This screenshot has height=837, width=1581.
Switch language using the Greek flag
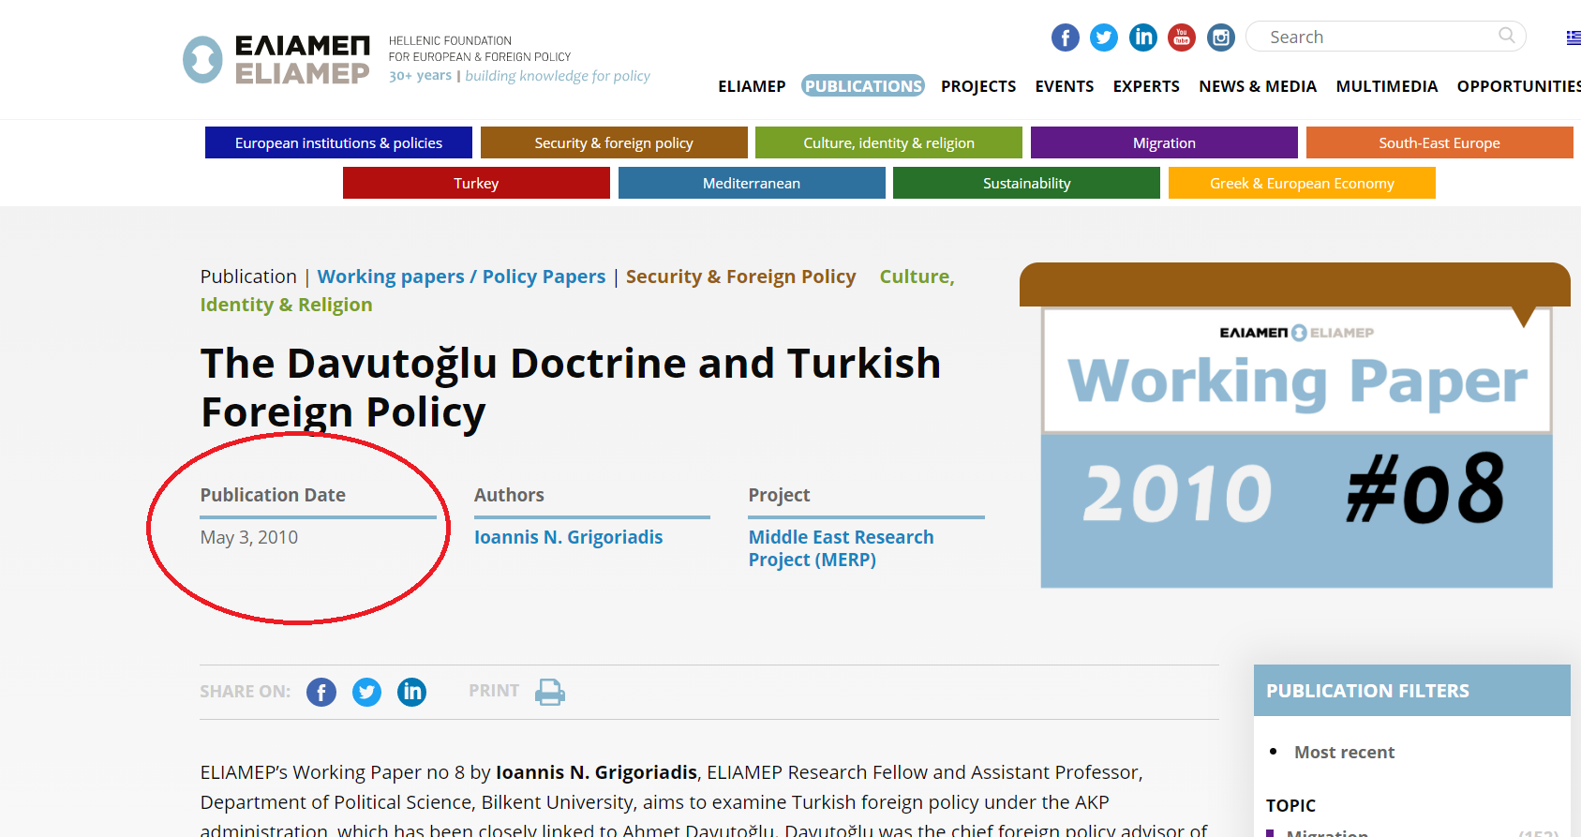click(1573, 37)
